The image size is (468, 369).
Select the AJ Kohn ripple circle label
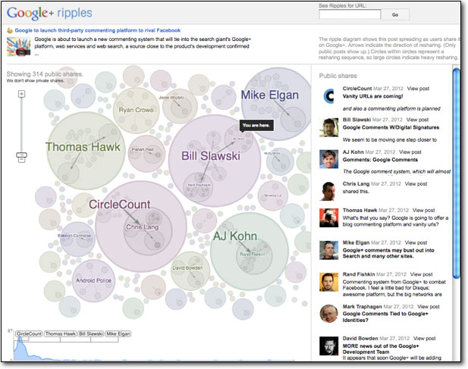[x=235, y=236]
